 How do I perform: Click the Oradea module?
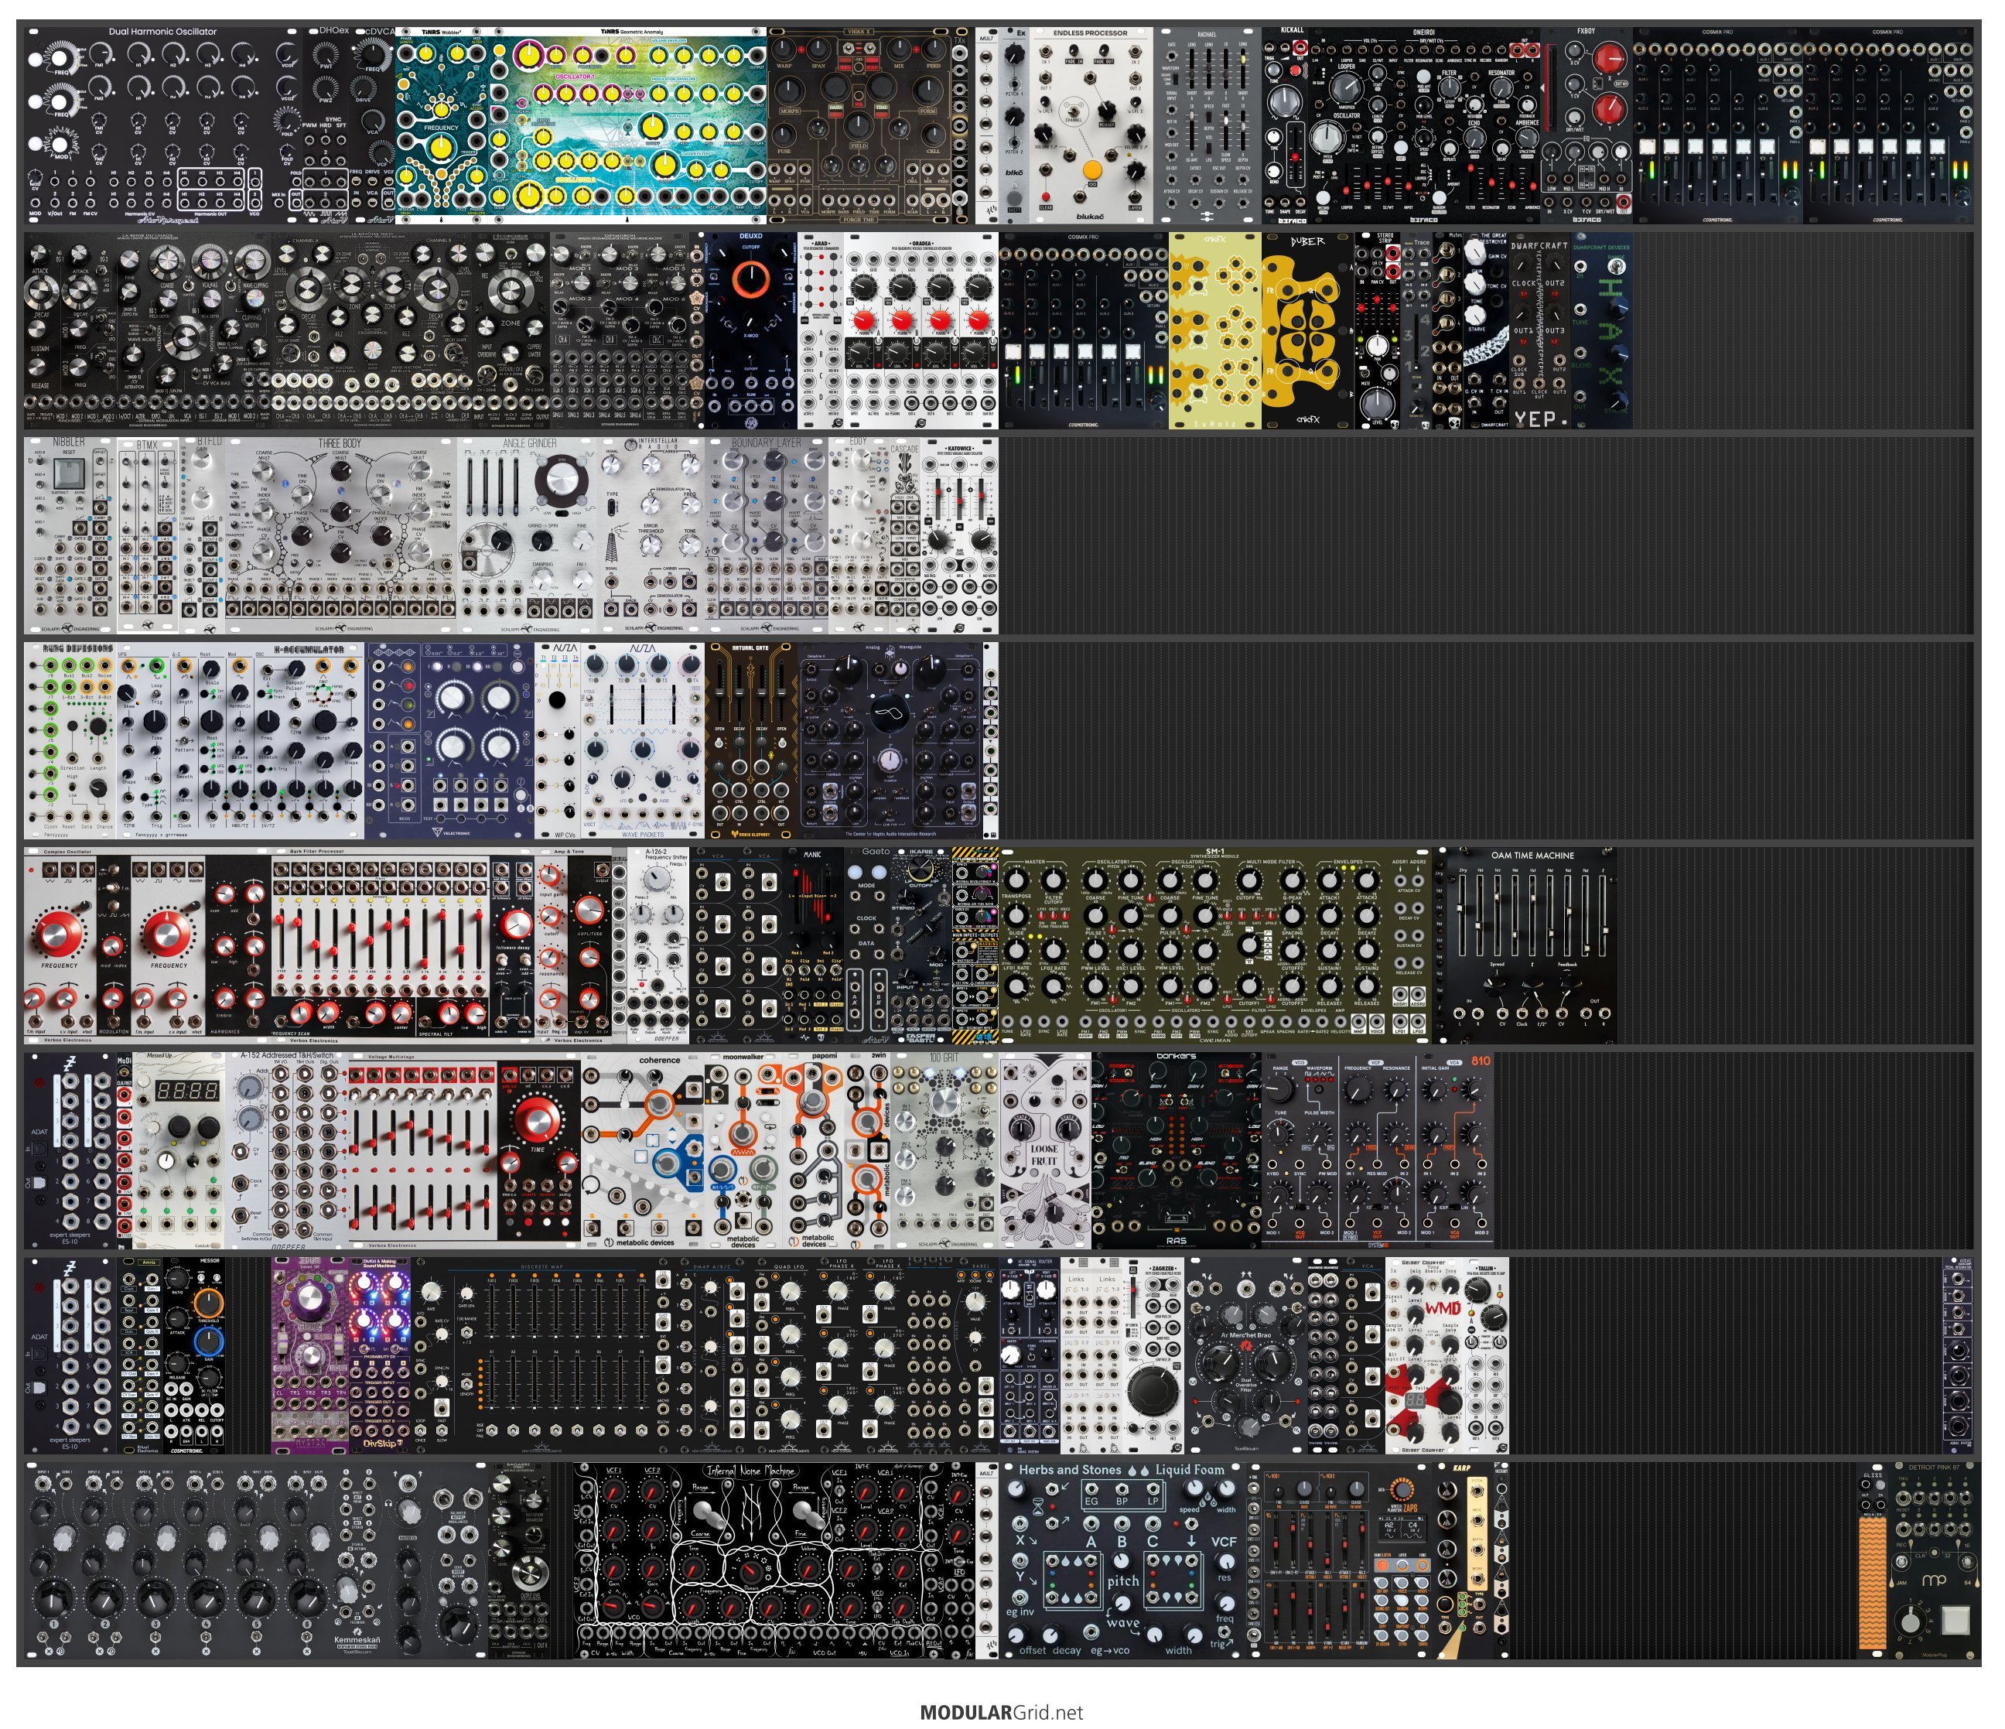(921, 330)
